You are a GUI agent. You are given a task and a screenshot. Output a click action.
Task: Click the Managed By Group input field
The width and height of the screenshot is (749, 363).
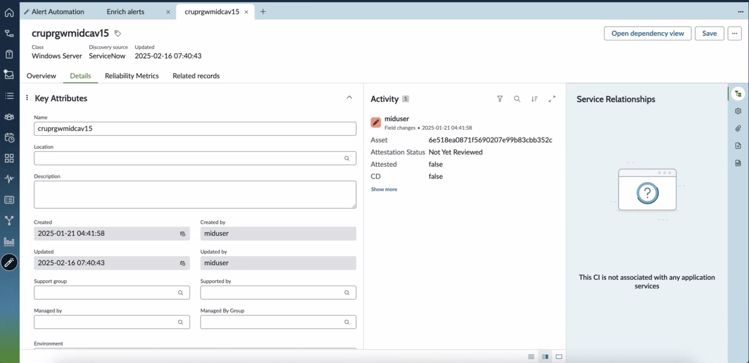pos(278,322)
